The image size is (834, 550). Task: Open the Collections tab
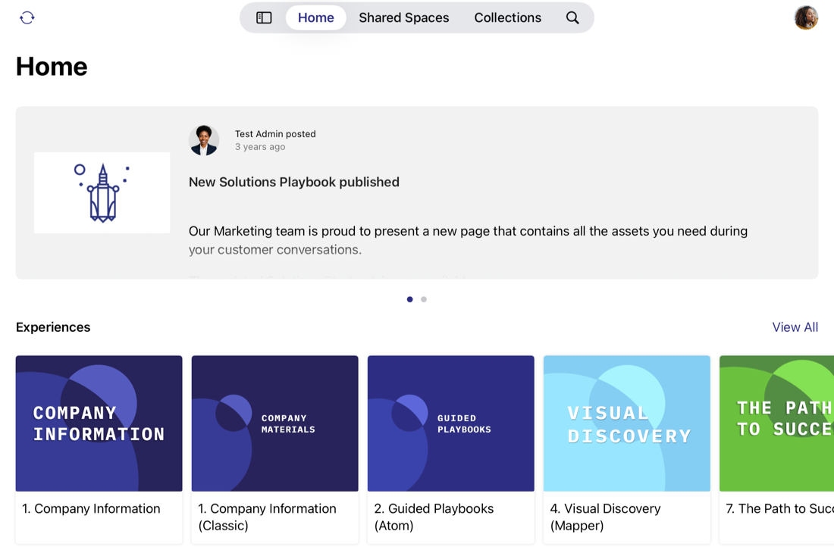pyautogui.click(x=507, y=17)
